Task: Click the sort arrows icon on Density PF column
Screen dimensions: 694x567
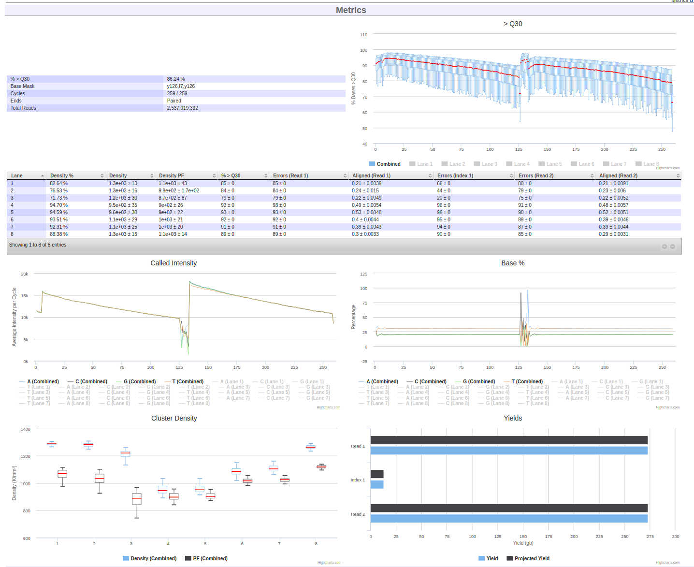Action: tap(214, 175)
